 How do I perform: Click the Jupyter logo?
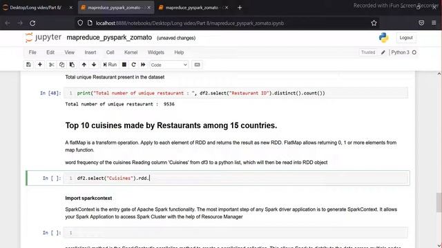43,37
